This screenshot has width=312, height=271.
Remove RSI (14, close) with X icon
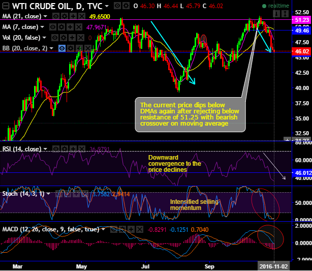pyautogui.click(x=82, y=149)
